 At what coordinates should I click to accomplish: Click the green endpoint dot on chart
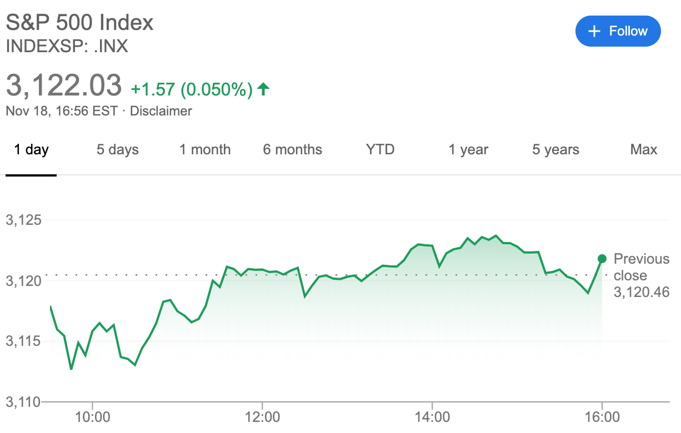(x=602, y=259)
